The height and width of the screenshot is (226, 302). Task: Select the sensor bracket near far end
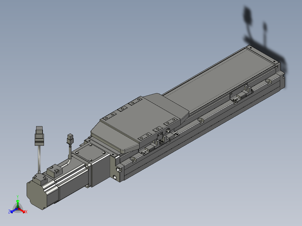242,93
